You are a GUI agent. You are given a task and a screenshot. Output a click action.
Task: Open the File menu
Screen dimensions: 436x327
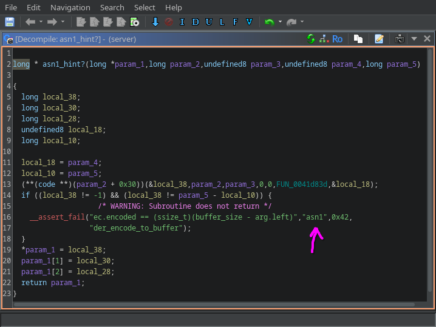11,7
